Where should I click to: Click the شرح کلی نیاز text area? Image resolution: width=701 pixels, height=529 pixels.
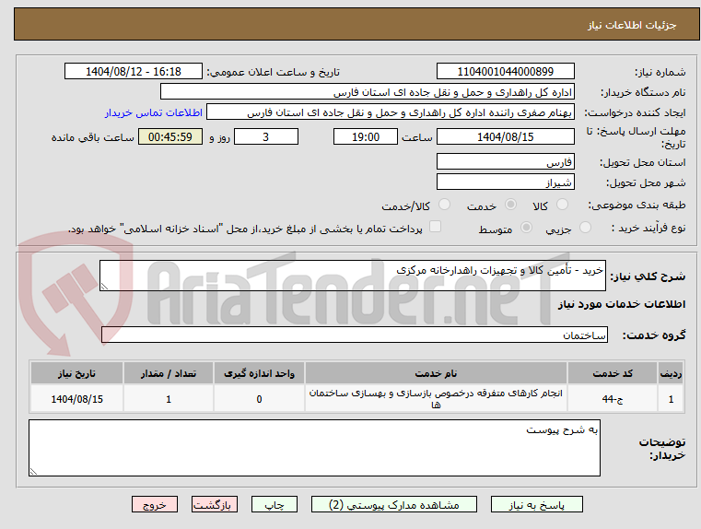pos(352,276)
